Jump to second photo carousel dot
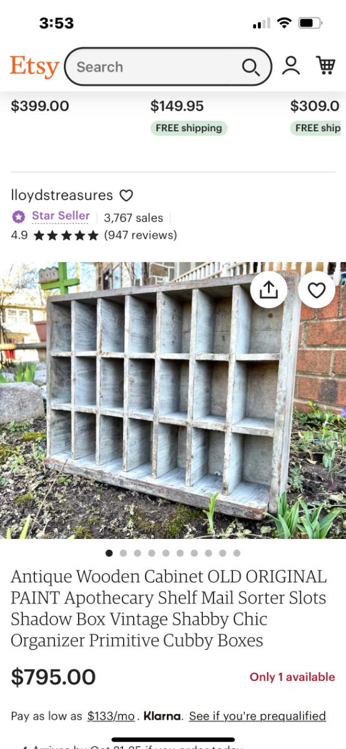The height and width of the screenshot is (749, 346). [x=123, y=553]
